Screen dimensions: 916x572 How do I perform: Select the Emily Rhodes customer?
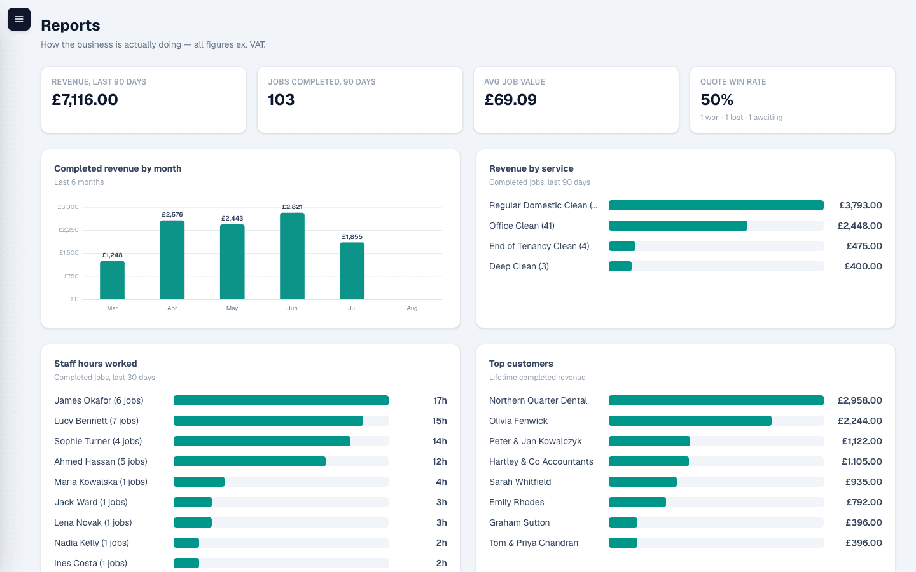point(517,502)
